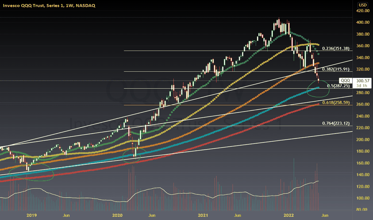Click the 0.236(351.38) Fibonacci label
This screenshot has width=373, height=220.
pos(336,48)
